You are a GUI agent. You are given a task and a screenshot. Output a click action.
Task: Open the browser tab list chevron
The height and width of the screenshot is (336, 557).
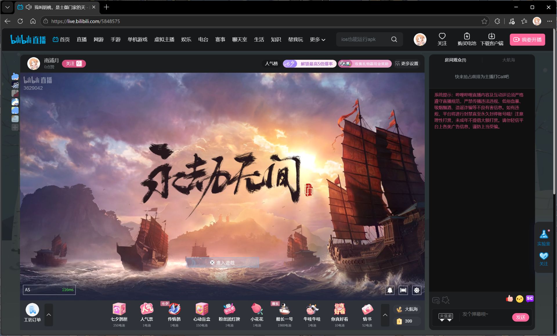point(8,7)
